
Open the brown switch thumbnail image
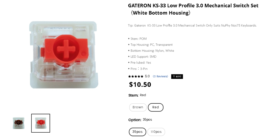19,123
